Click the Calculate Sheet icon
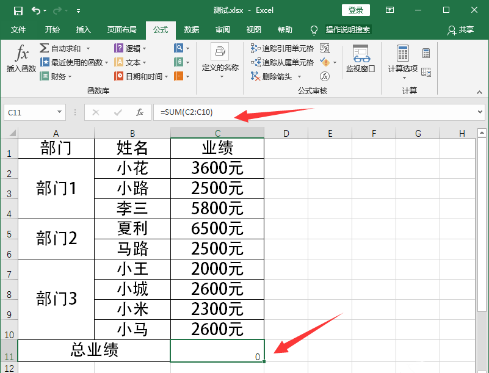 [426, 72]
